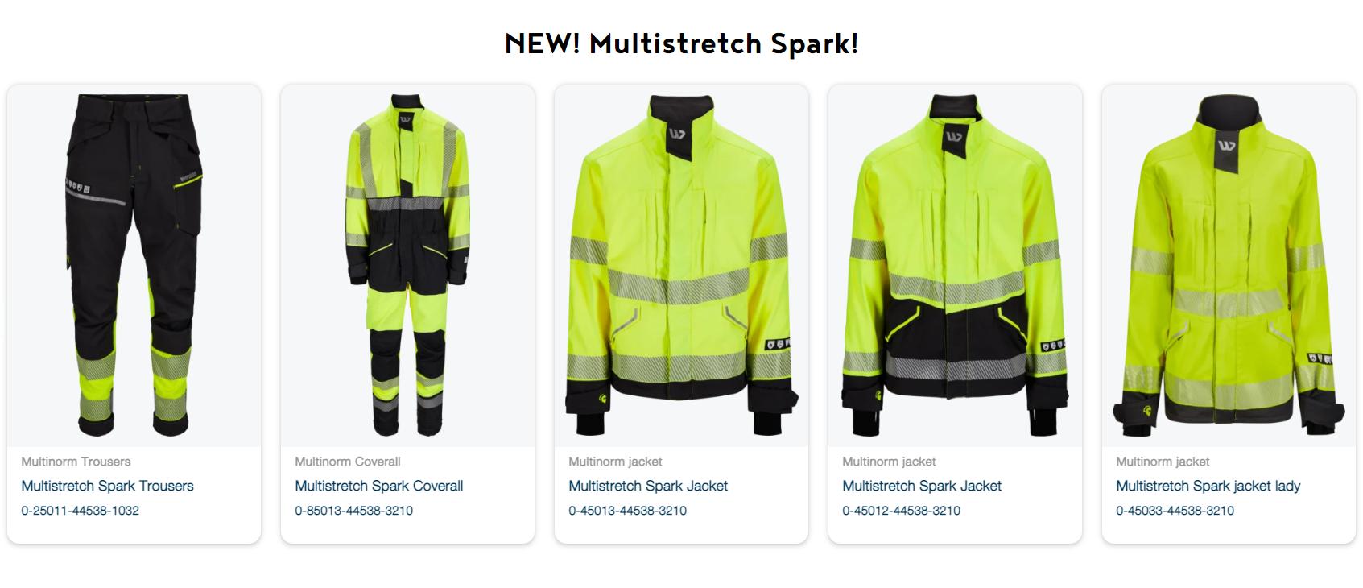Image resolution: width=1363 pixels, height=588 pixels.
Task: Open the Multistretch Spark jacket lady link
Action: (x=1208, y=486)
